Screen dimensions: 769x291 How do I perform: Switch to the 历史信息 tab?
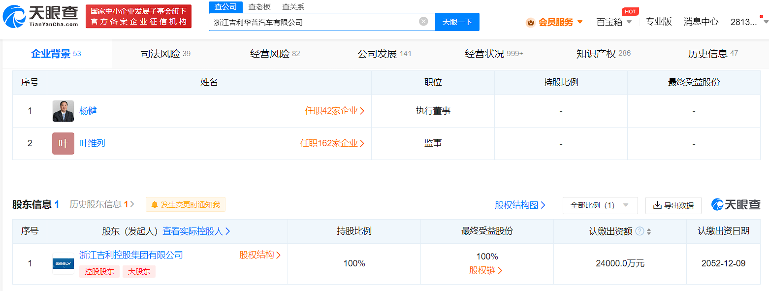click(713, 54)
